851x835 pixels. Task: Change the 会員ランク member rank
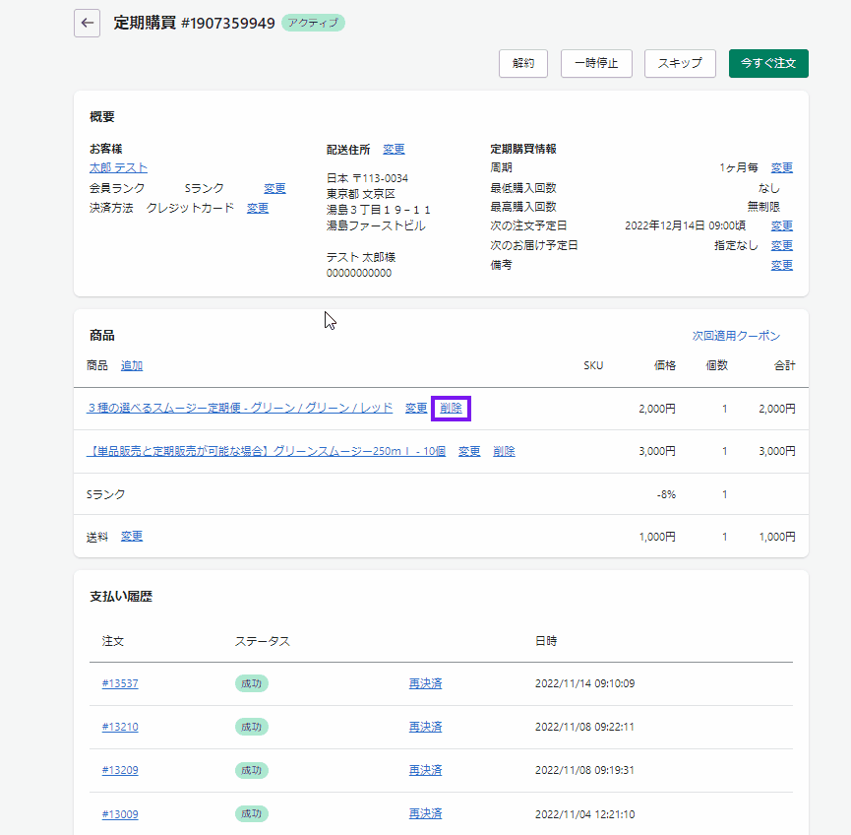274,188
